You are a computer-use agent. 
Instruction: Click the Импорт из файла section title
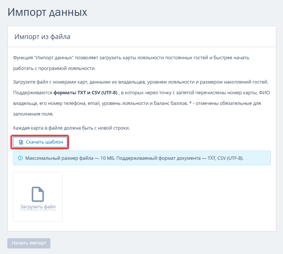[42, 37]
